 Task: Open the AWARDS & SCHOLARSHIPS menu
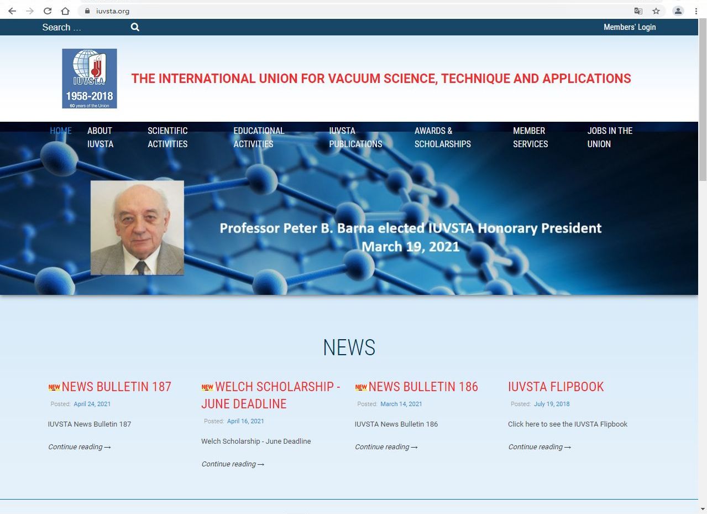[443, 137]
